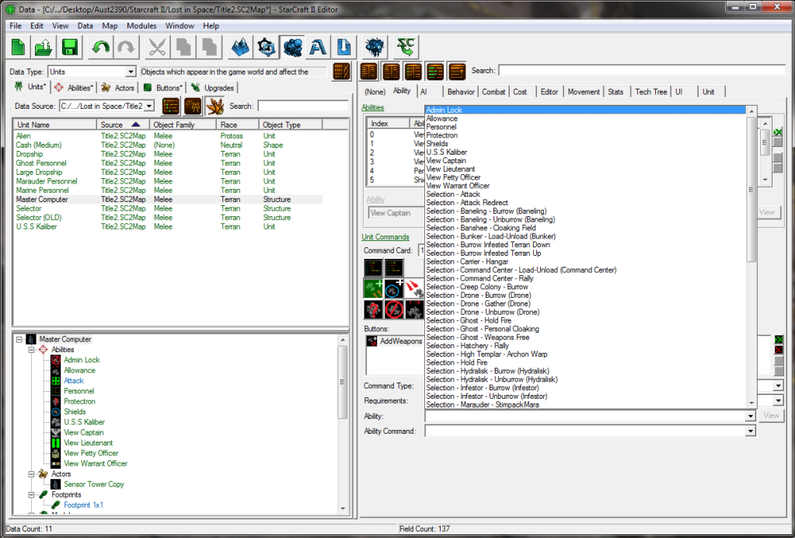
Task: Toggle the orange list view icon beside Data Source
Action: click(x=172, y=106)
